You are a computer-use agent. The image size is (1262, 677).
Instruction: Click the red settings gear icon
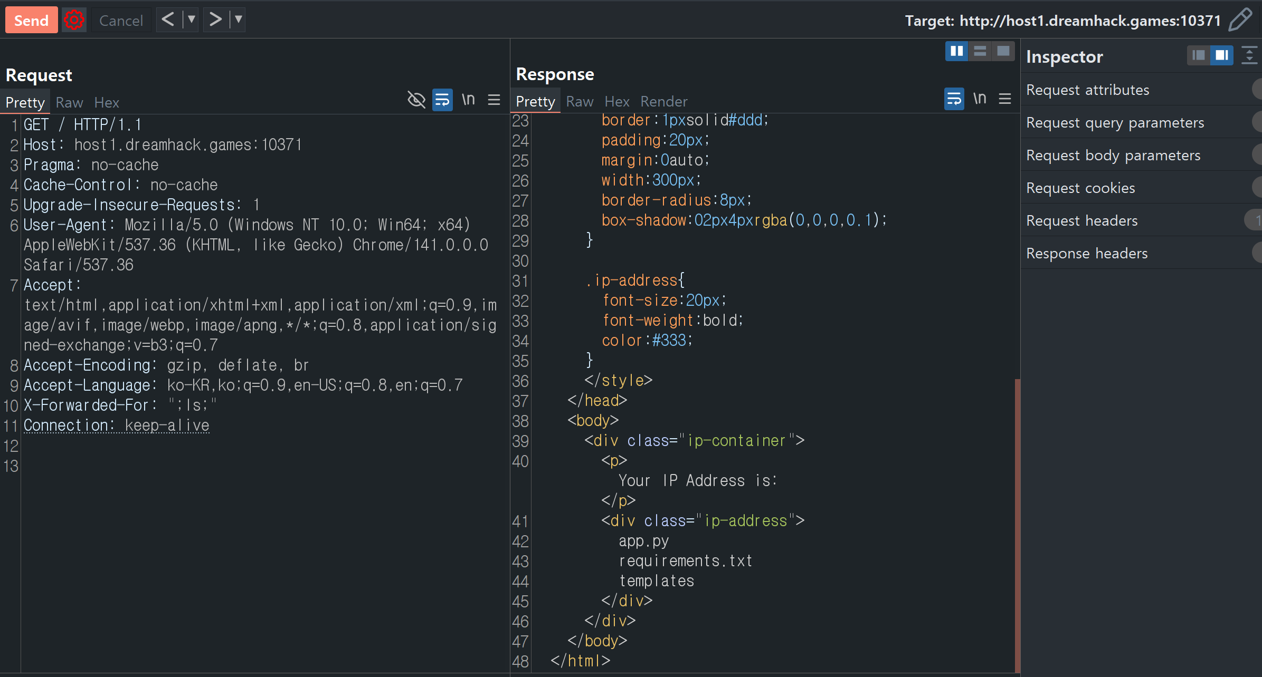tap(74, 20)
